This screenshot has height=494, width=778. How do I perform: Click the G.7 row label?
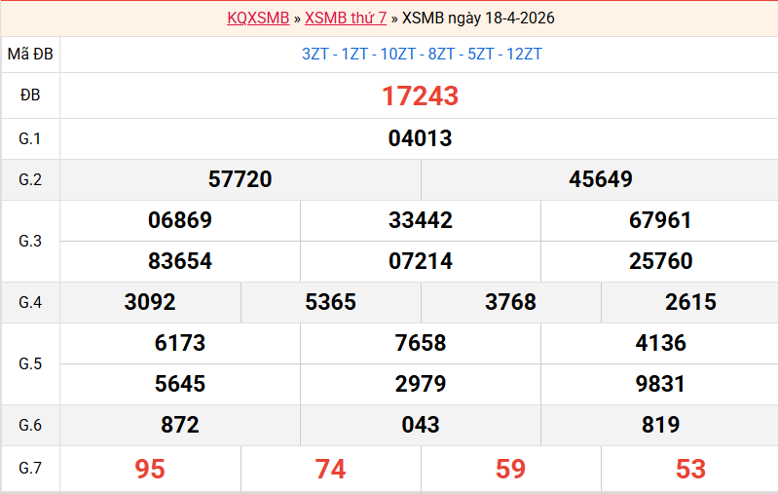pos(30,469)
